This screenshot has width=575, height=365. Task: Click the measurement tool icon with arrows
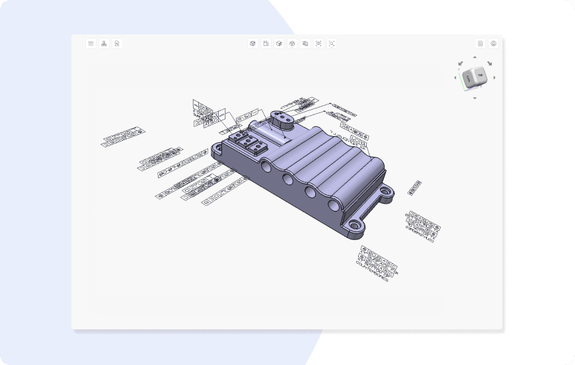coord(266,43)
